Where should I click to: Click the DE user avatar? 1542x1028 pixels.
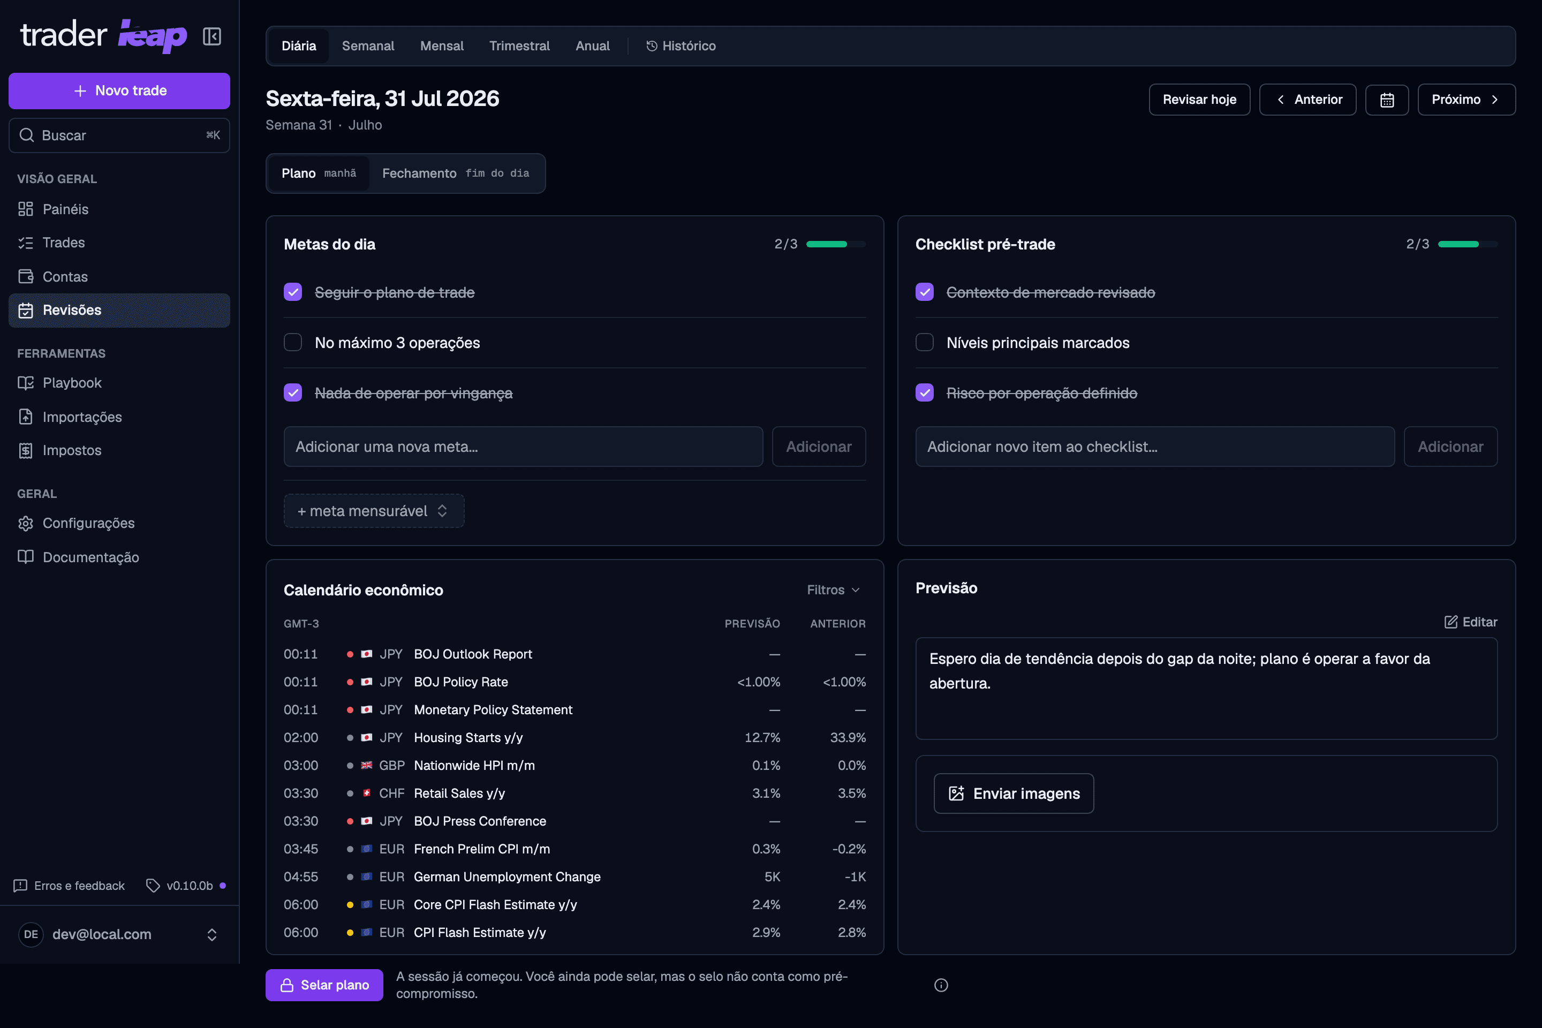31,934
